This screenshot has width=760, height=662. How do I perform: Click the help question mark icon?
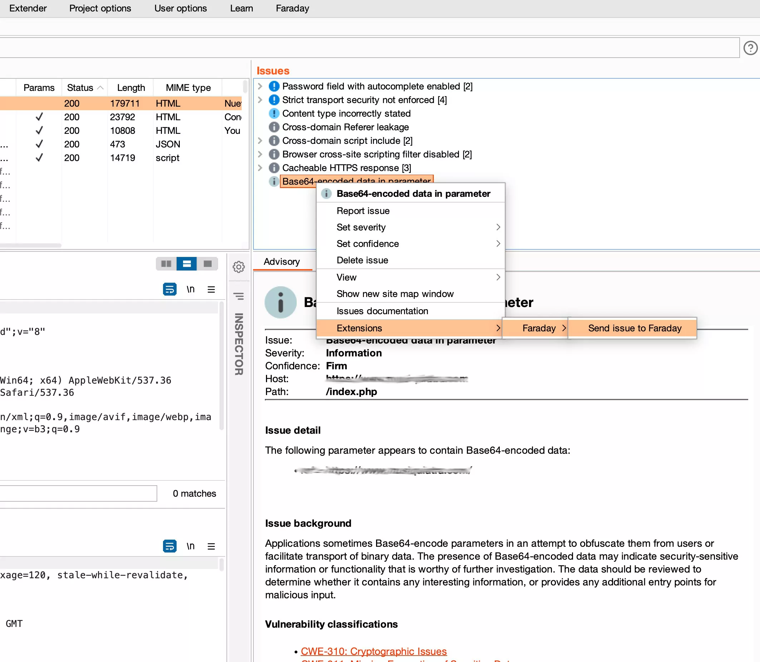point(750,48)
